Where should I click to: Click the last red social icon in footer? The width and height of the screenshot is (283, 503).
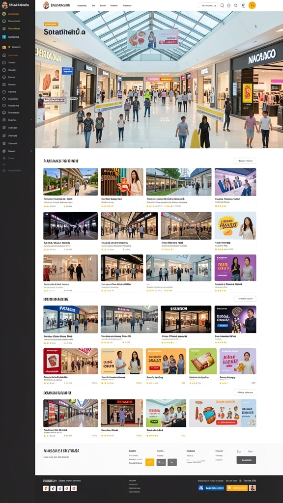[74, 489]
